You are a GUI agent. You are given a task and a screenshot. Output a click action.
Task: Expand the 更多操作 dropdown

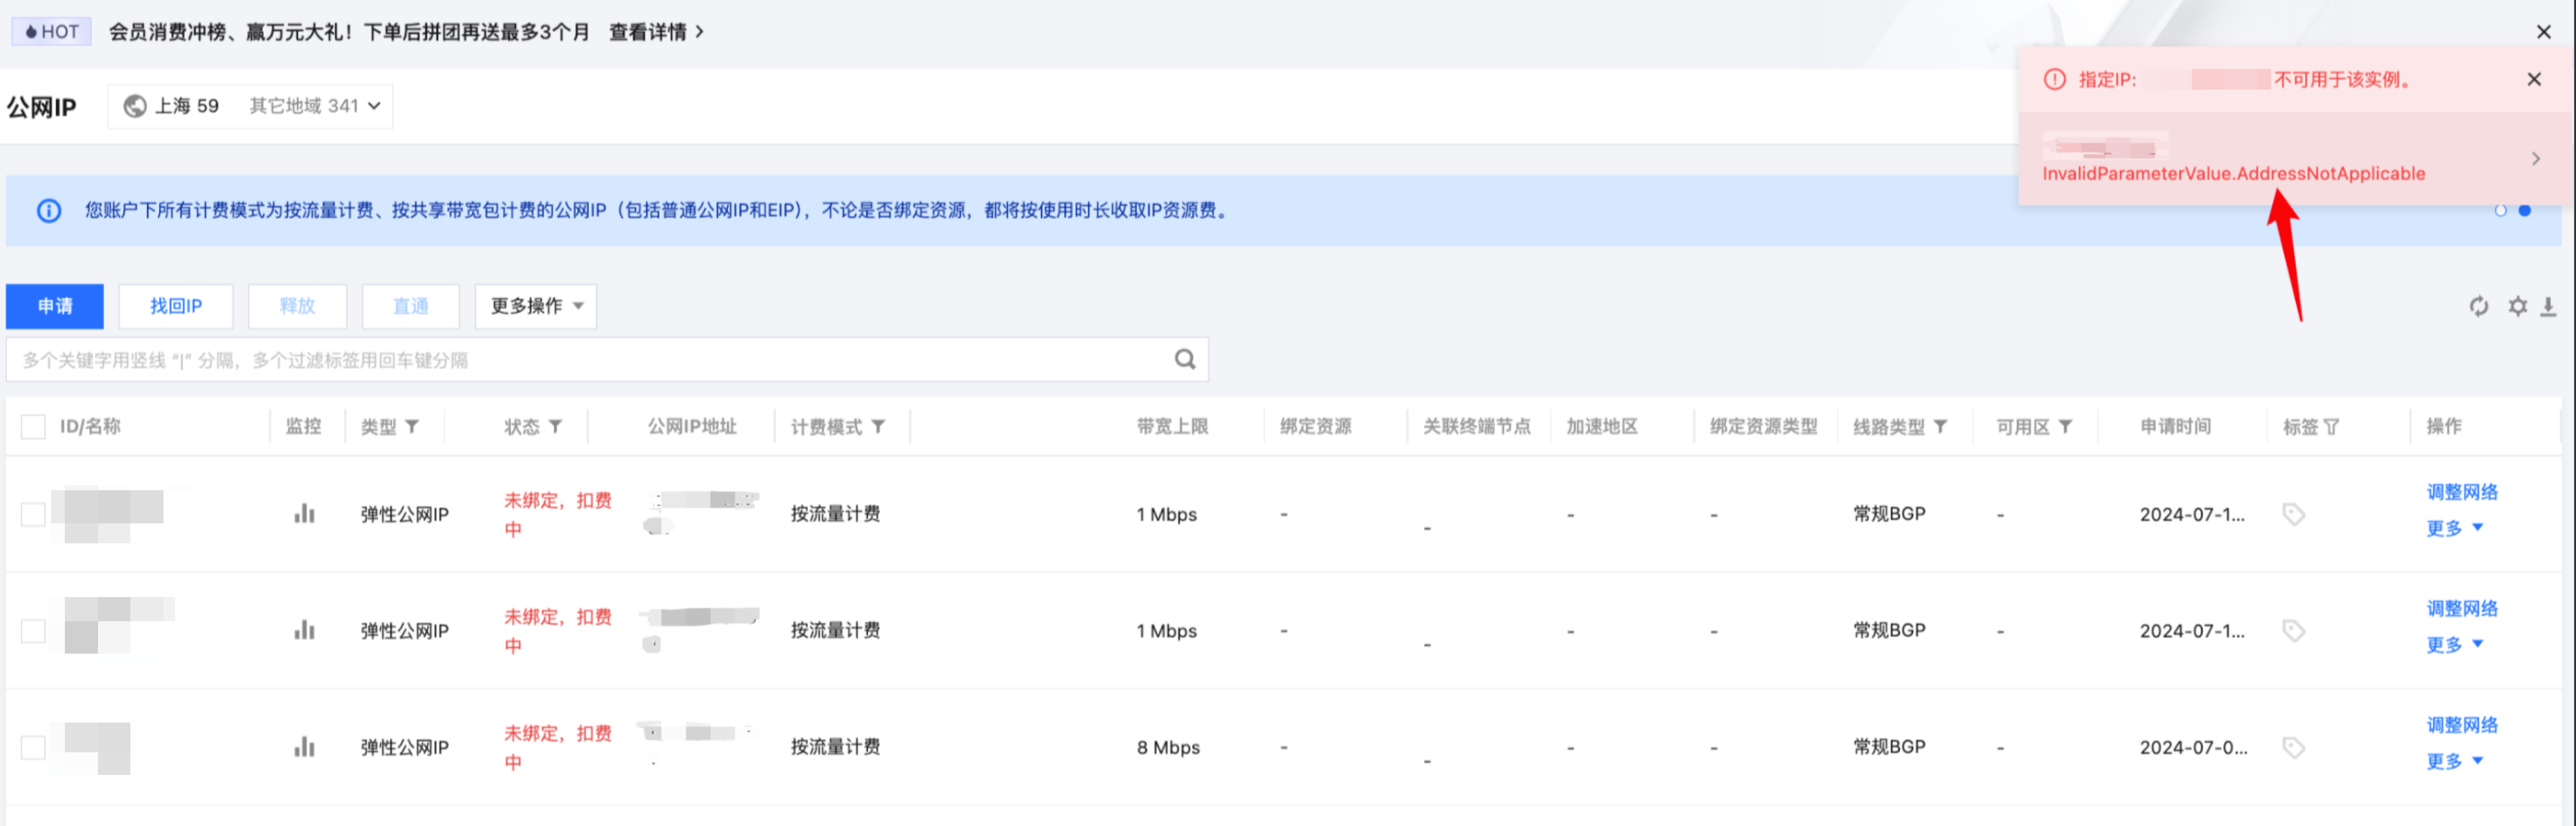pos(535,306)
